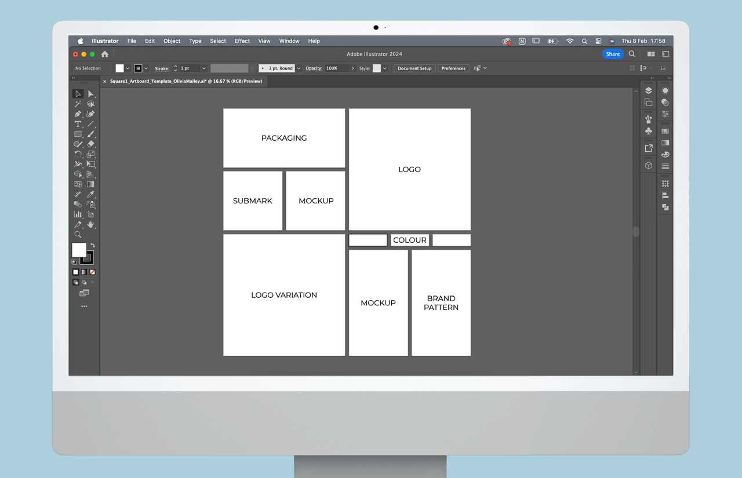Open the Effect menu
This screenshot has height=478, width=742.
coord(242,41)
